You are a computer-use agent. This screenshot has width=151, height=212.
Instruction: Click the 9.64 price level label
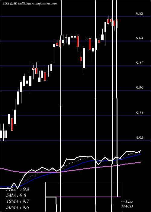point(140,38)
